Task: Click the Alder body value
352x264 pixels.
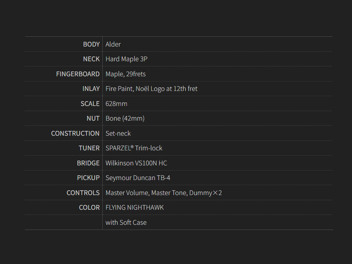Action: (113, 44)
